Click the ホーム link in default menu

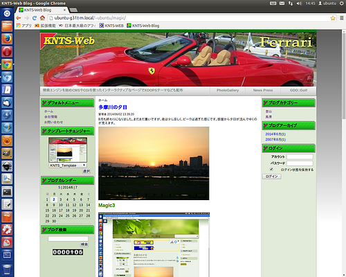click(x=48, y=111)
